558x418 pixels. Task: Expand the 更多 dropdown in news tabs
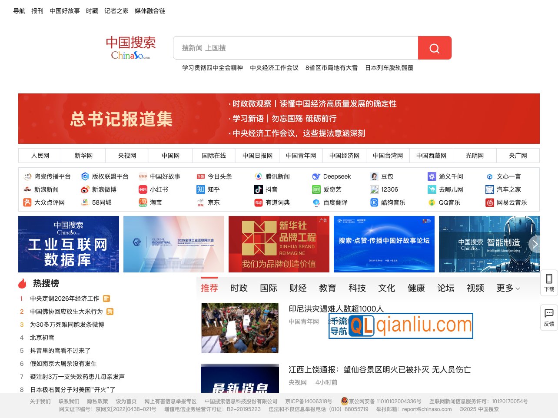[507, 288]
